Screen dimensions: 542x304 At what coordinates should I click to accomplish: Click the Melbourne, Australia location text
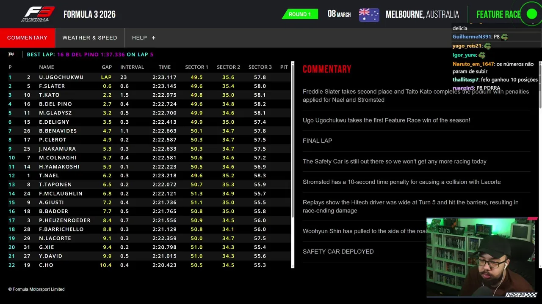coord(422,14)
